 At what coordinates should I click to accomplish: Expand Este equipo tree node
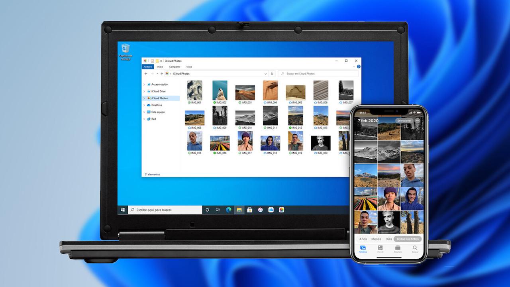pos(144,112)
